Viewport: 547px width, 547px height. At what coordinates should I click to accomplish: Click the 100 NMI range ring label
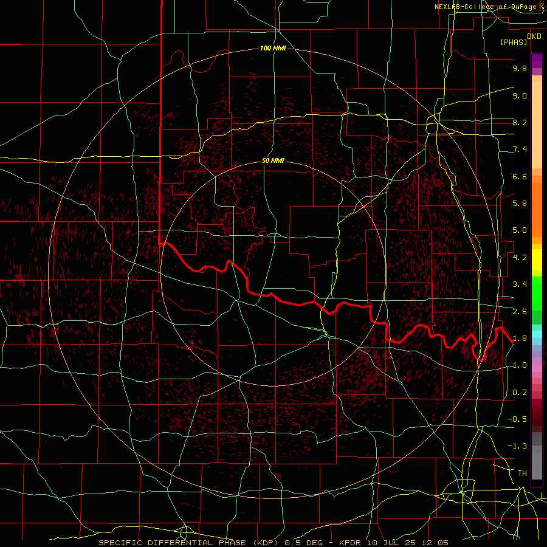coord(273,48)
